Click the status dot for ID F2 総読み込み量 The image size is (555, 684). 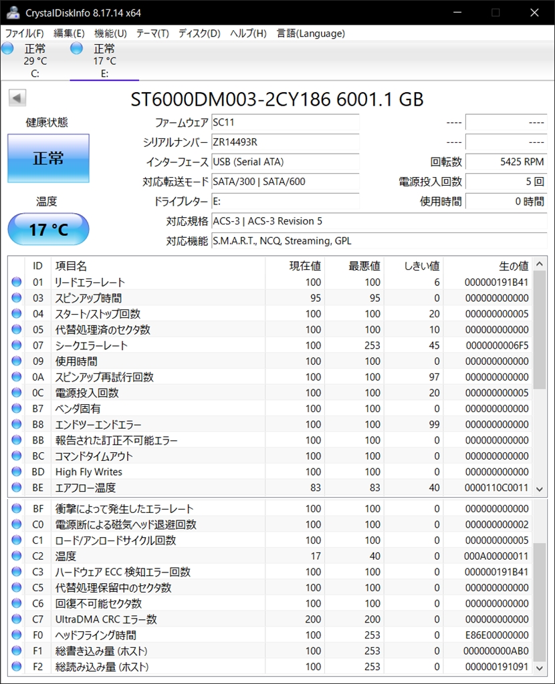pyautogui.click(x=17, y=666)
